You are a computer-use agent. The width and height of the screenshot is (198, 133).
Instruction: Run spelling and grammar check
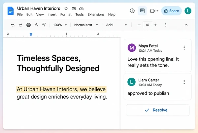[x=37, y=25]
